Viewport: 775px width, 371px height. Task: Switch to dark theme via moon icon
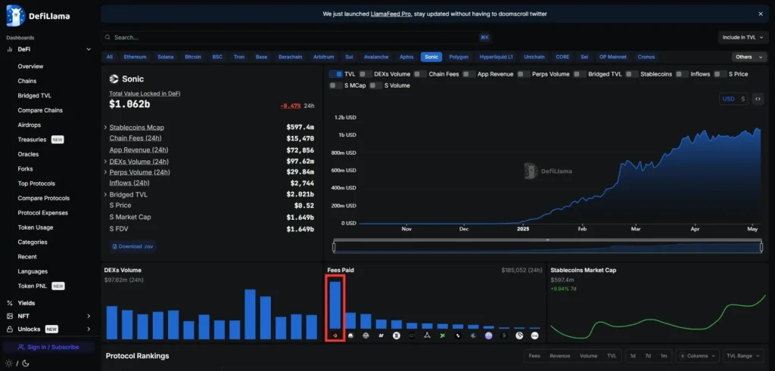pyautogui.click(x=26, y=363)
